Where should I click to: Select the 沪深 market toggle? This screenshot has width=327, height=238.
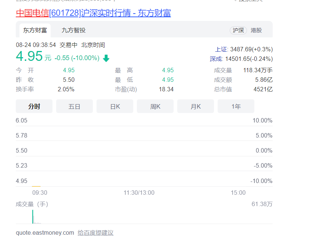(x=238, y=30)
